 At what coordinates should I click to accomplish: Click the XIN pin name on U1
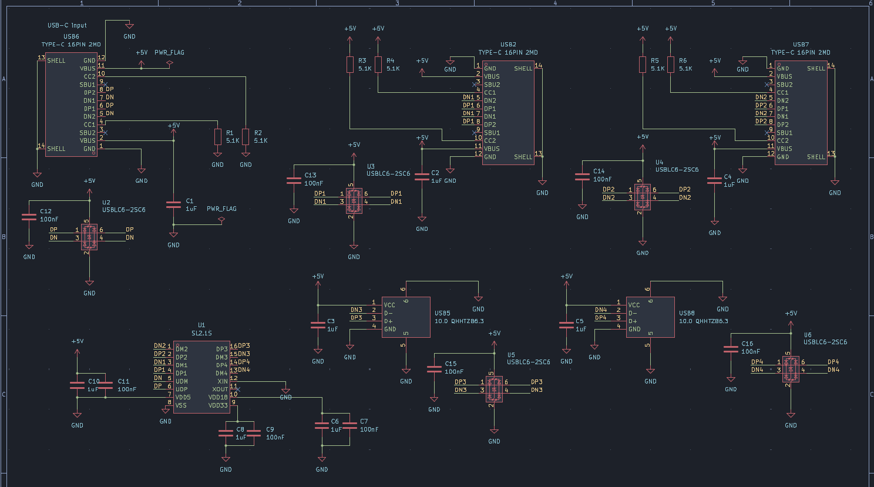point(223,381)
